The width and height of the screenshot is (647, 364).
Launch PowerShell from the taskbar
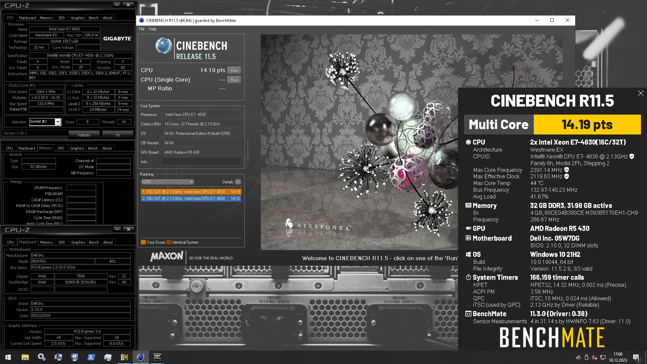point(91,357)
